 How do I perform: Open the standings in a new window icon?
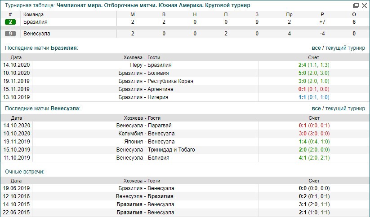coord(356,6)
